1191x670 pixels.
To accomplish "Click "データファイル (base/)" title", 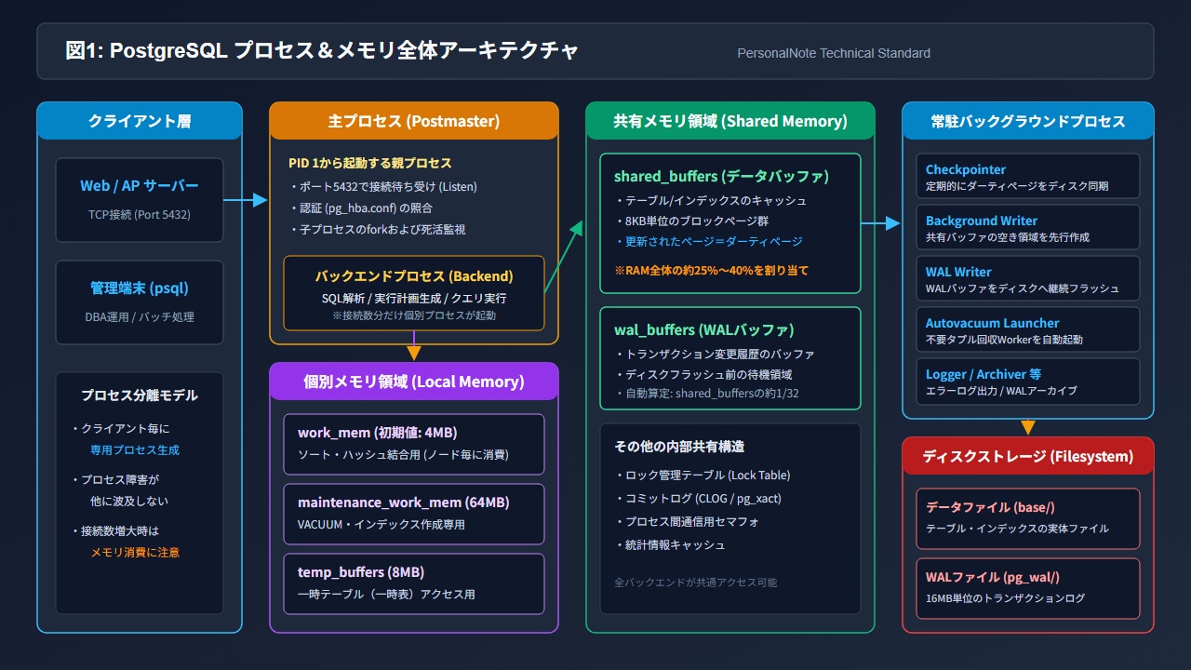I will point(990,507).
